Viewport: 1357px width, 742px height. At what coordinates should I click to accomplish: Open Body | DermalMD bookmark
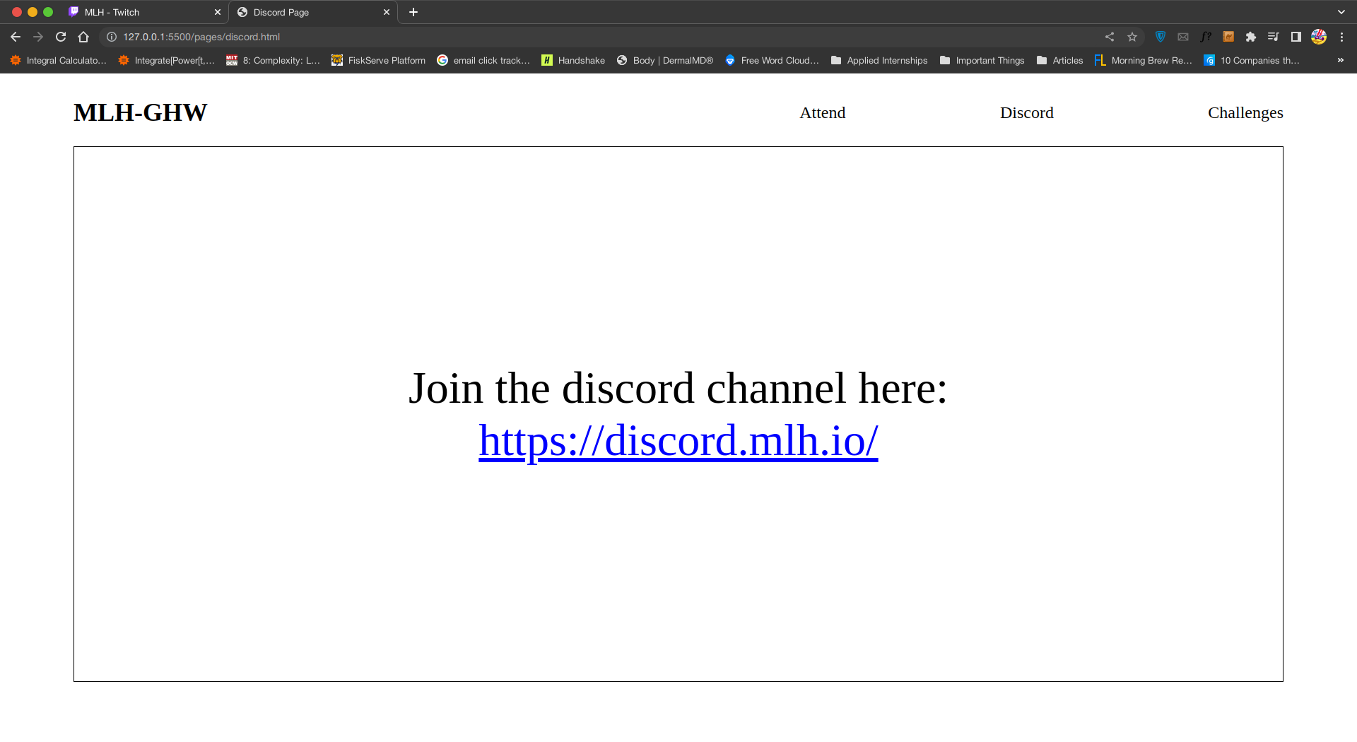point(665,60)
